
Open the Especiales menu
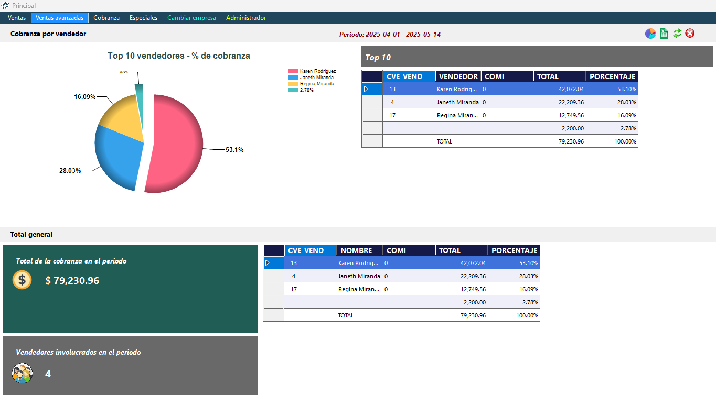[x=143, y=18]
